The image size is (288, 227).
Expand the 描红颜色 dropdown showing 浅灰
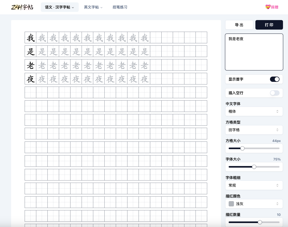pos(254,204)
